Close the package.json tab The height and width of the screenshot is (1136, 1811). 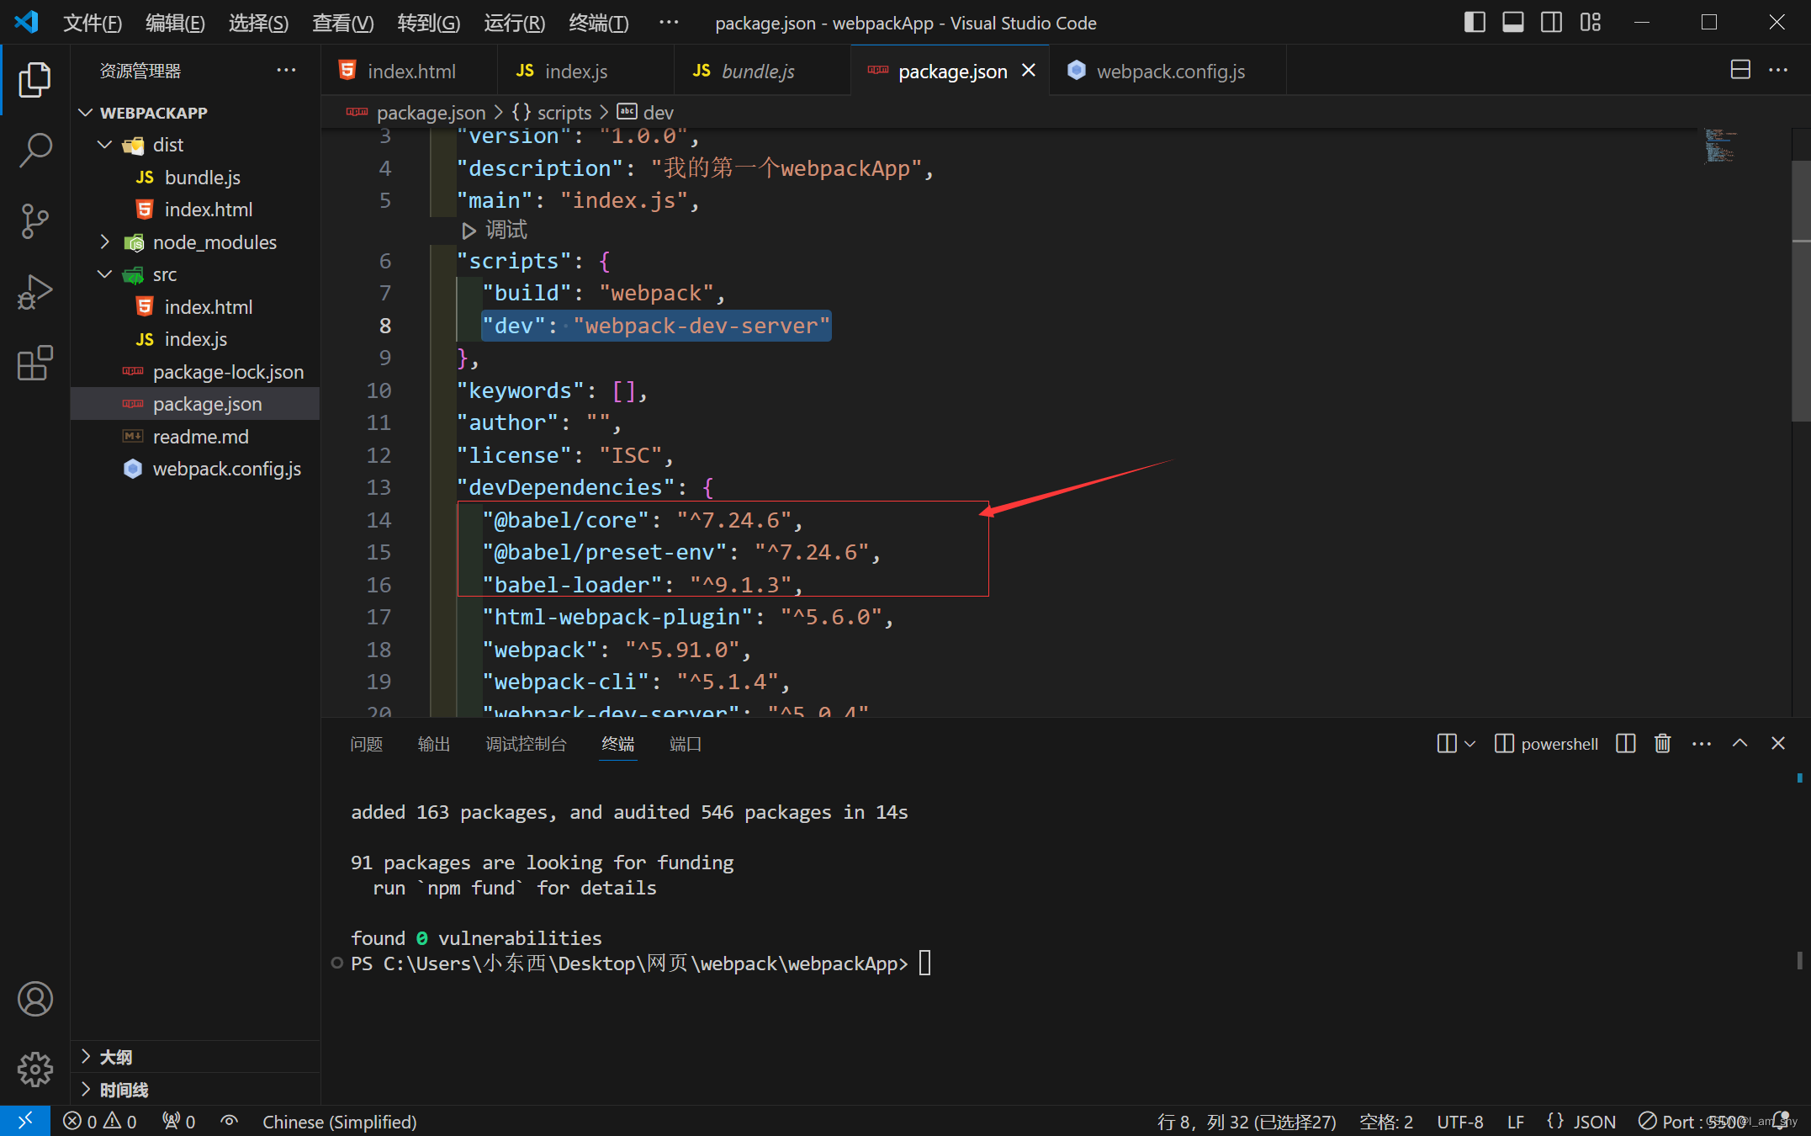click(x=1029, y=71)
